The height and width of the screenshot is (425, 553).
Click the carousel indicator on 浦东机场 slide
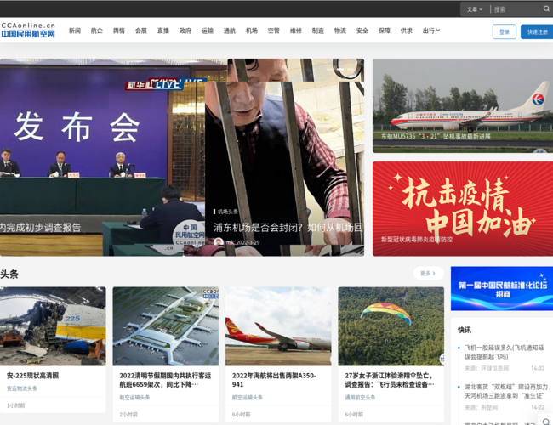coord(339,69)
